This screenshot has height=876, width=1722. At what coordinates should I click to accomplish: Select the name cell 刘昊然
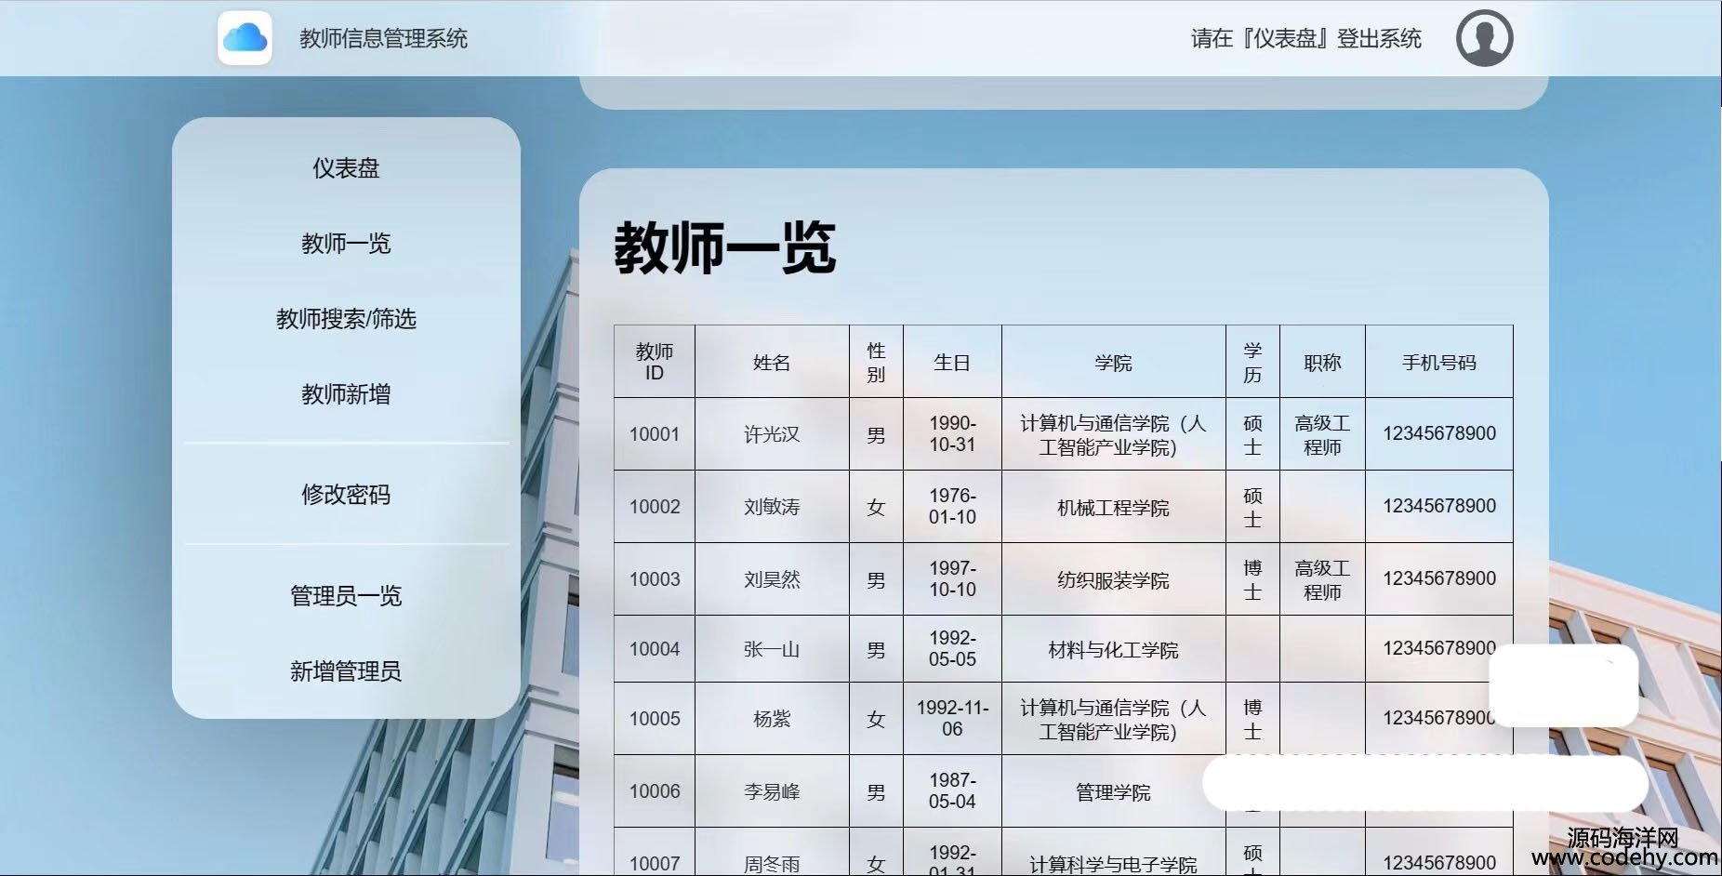[772, 579]
